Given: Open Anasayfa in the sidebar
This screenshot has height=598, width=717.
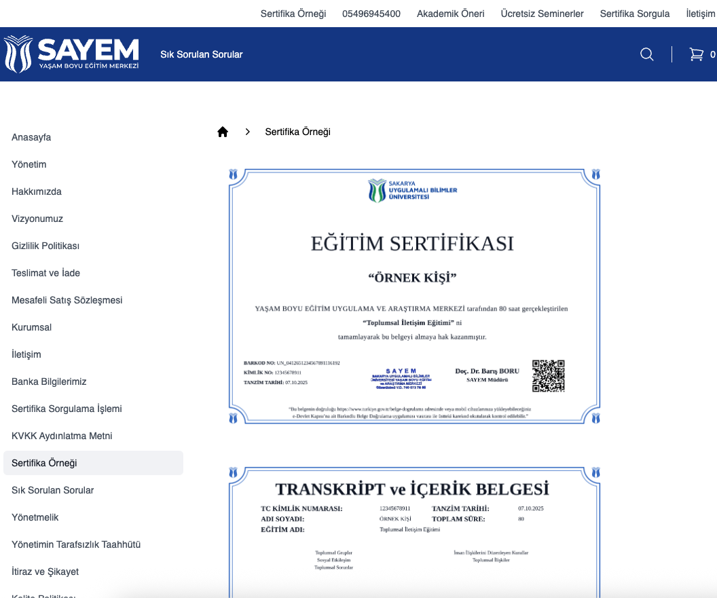Looking at the screenshot, I should click(x=31, y=137).
